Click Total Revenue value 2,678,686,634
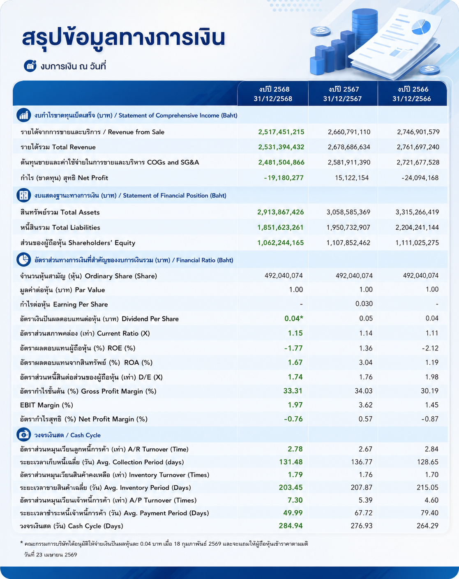Image resolution: width=459 pixels, height=579 pixels. tap(349, 147)
